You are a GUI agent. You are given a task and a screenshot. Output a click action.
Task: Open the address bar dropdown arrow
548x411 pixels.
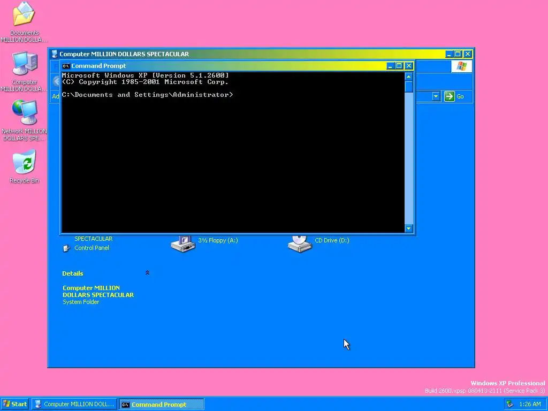pos(436,96)
